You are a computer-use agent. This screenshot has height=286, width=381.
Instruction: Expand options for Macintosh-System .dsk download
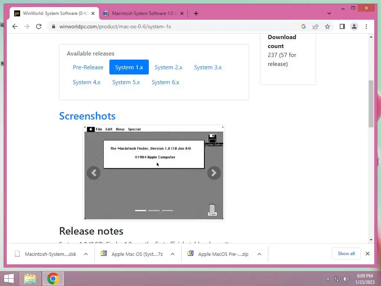(x=86, y=254)
